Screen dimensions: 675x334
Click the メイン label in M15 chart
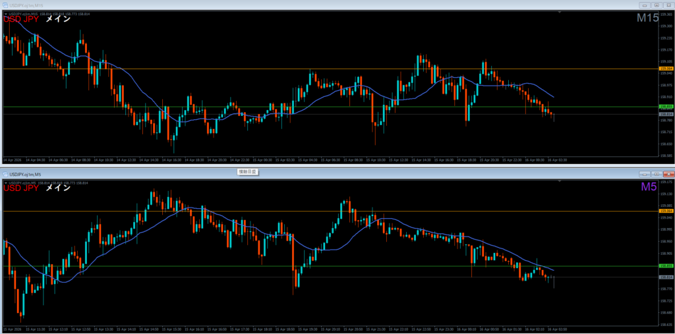[58, 19]
